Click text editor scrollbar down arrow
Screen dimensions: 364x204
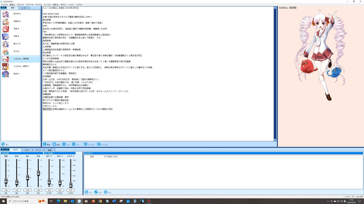(x=275, y=140)
